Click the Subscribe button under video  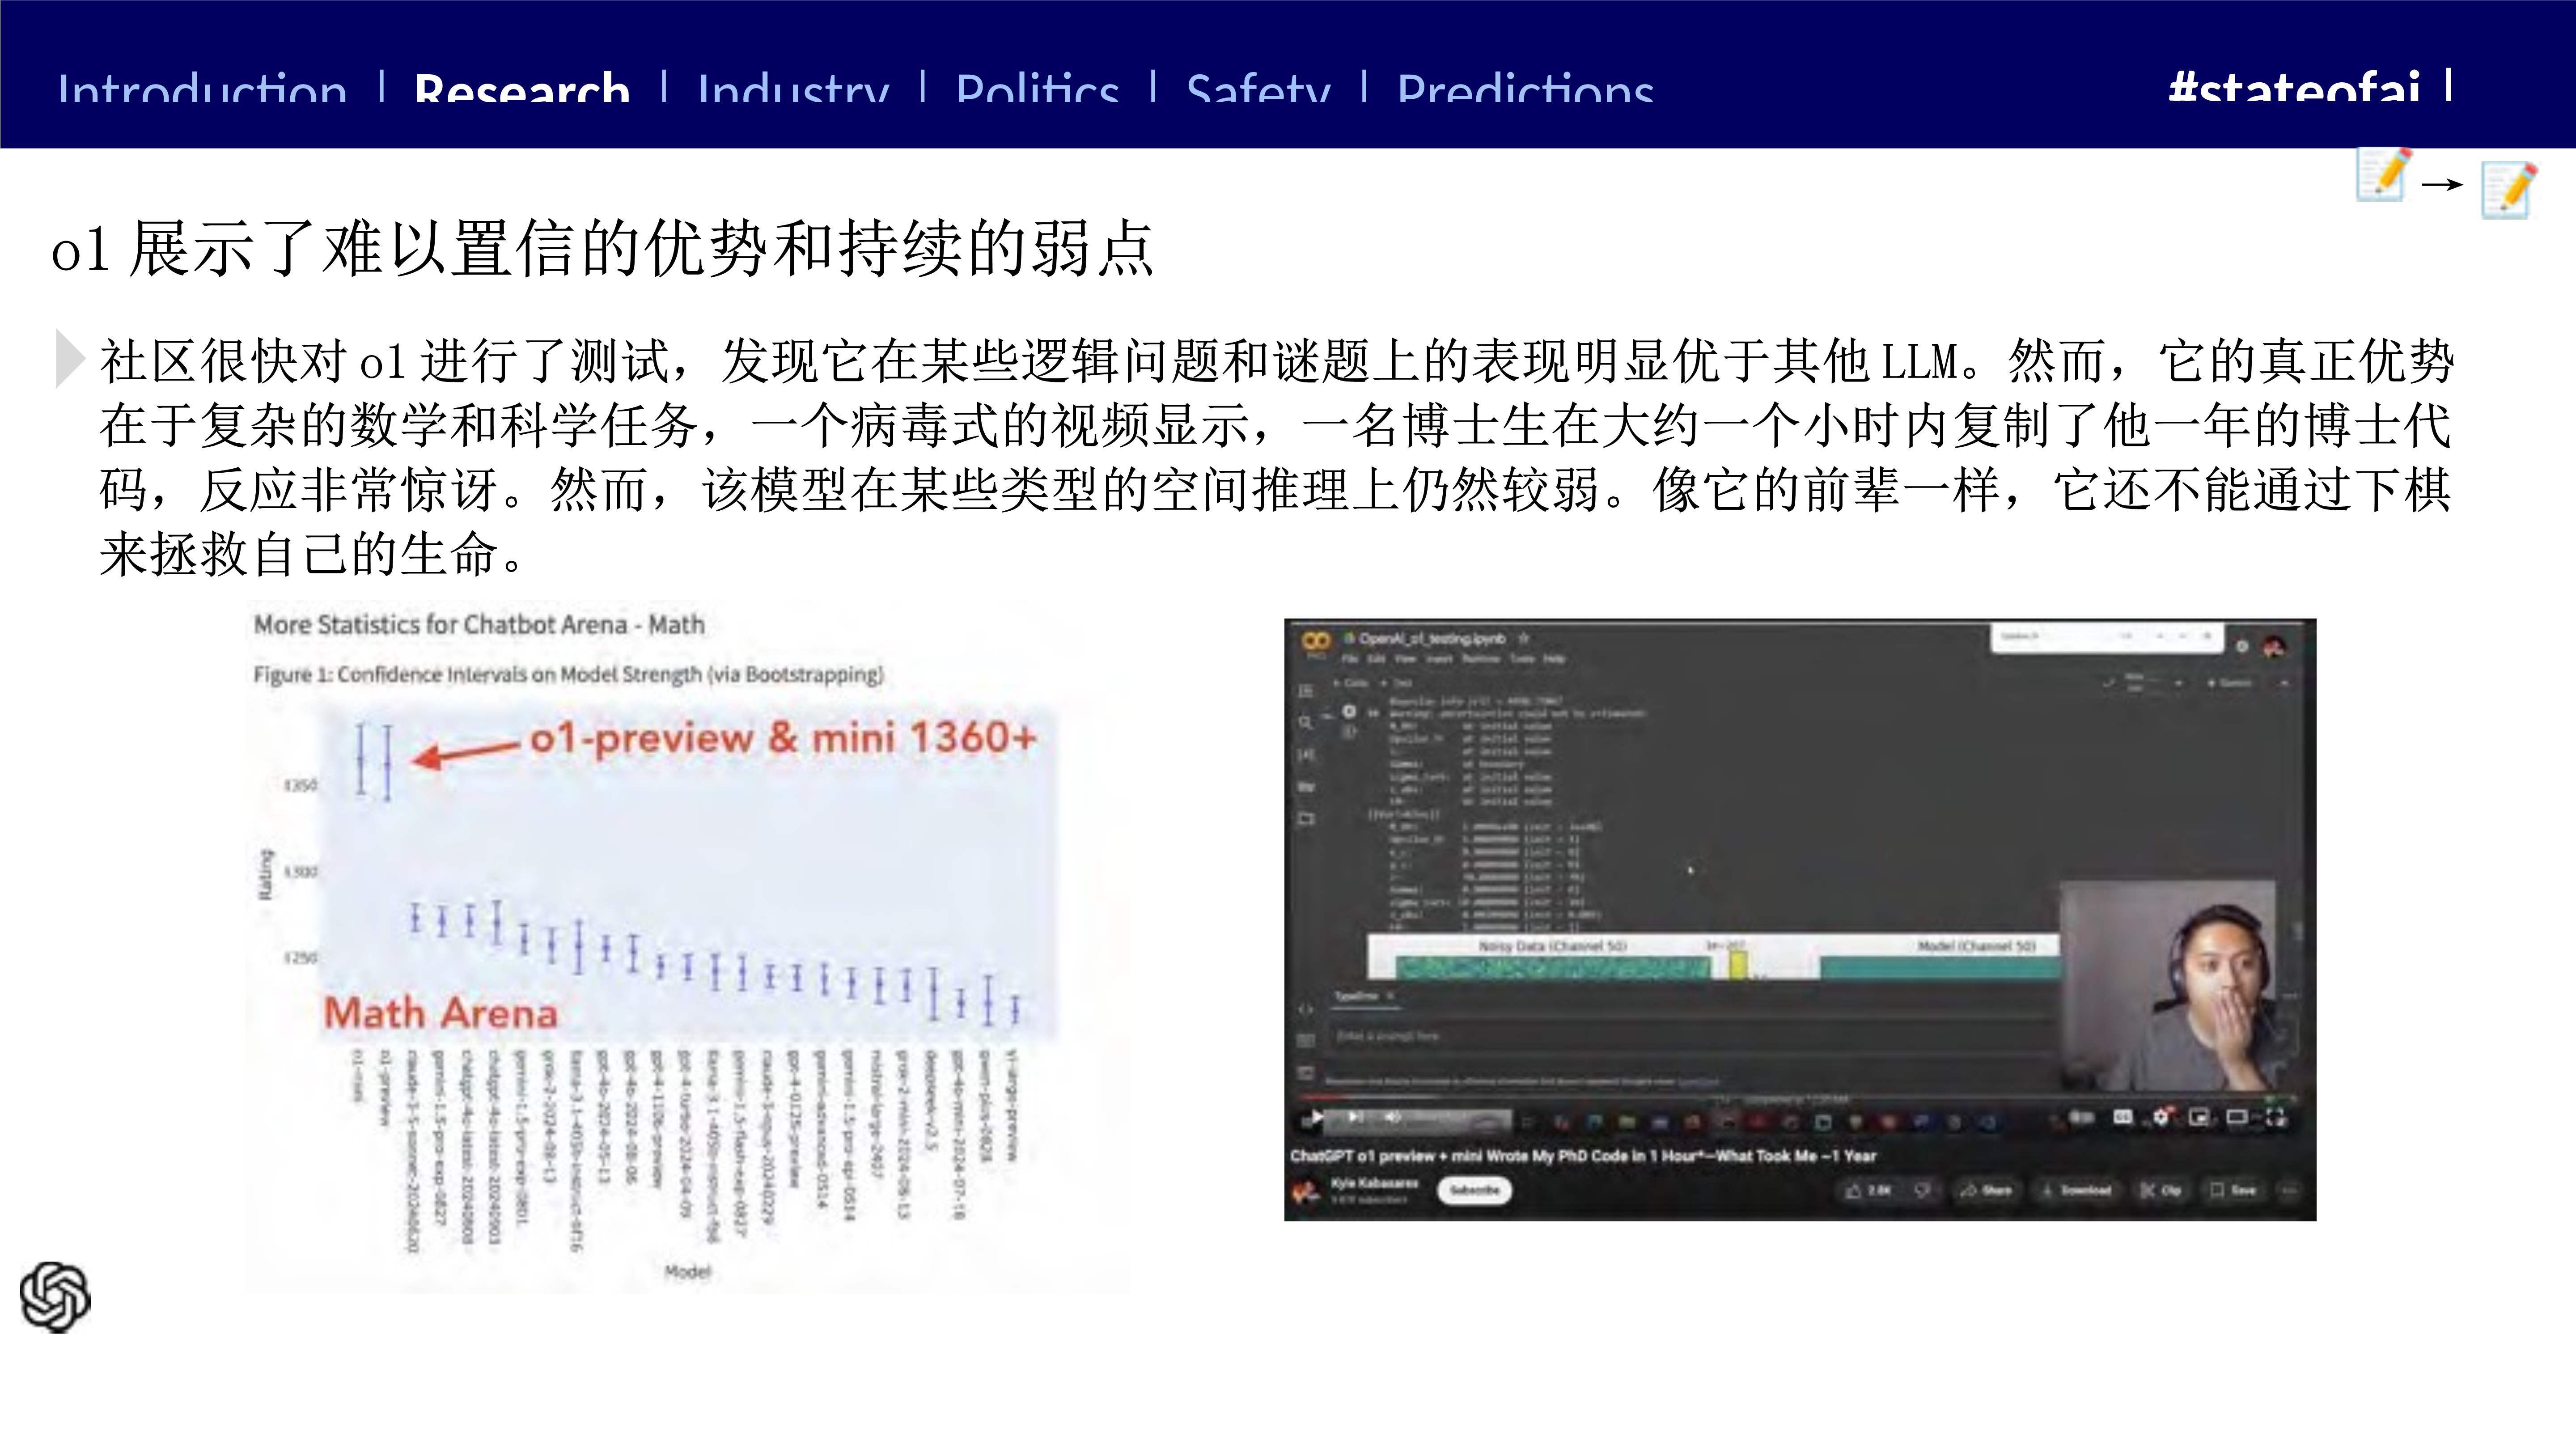[x=1474, y=1190]
